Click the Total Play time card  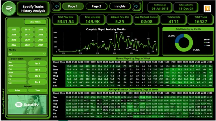click(x=65, y=20)
